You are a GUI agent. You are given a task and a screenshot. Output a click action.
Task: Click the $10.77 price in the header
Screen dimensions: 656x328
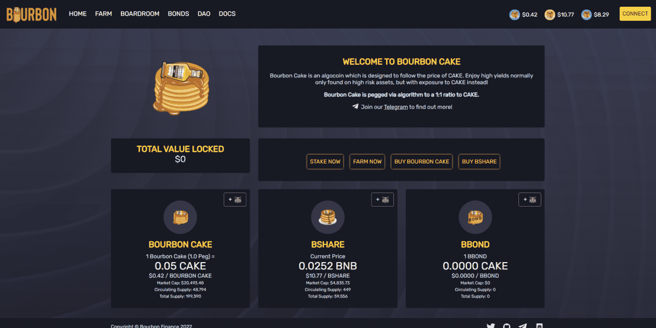tap(566, 15)
